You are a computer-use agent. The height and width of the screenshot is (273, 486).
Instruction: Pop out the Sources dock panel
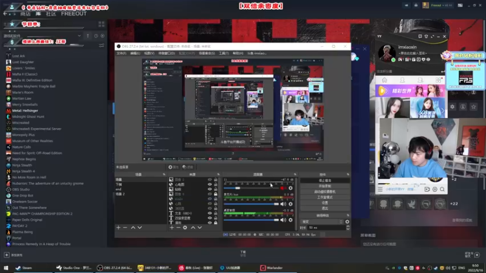[218, 175]
